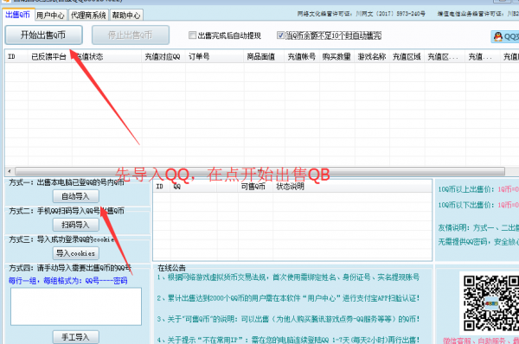
Task: Click the QQ penguin icon button
Action: [505, 36]
